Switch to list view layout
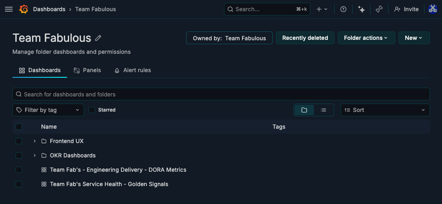This screenshot has width=442, height=204. point(323,110)
